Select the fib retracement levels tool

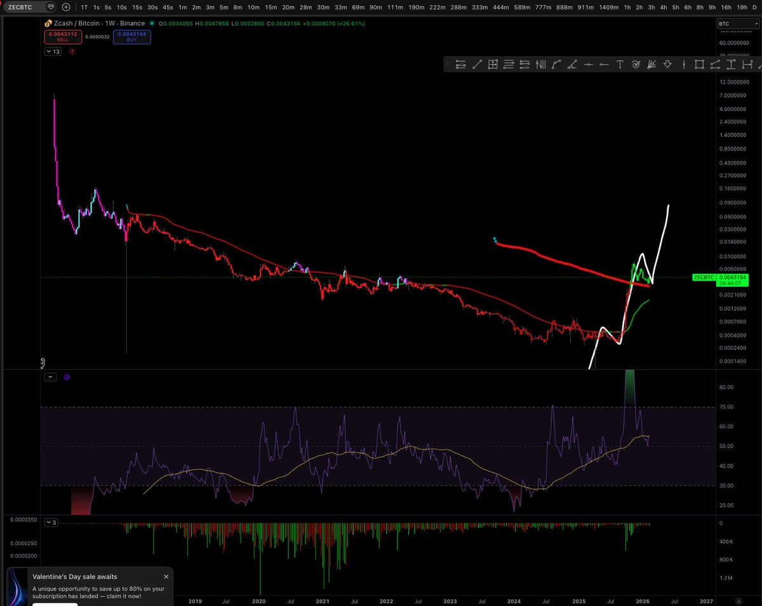525,64
